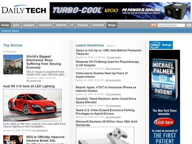Click the Top Stories heading

pyautogui.click(x=13, y=45)
